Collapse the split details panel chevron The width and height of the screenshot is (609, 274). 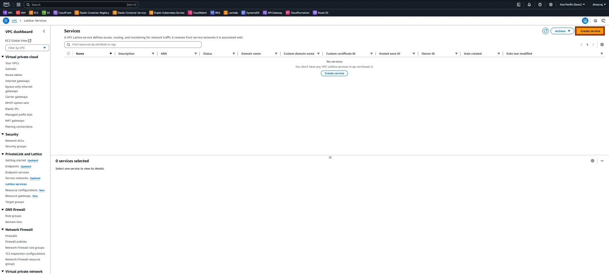click(602, 161)
